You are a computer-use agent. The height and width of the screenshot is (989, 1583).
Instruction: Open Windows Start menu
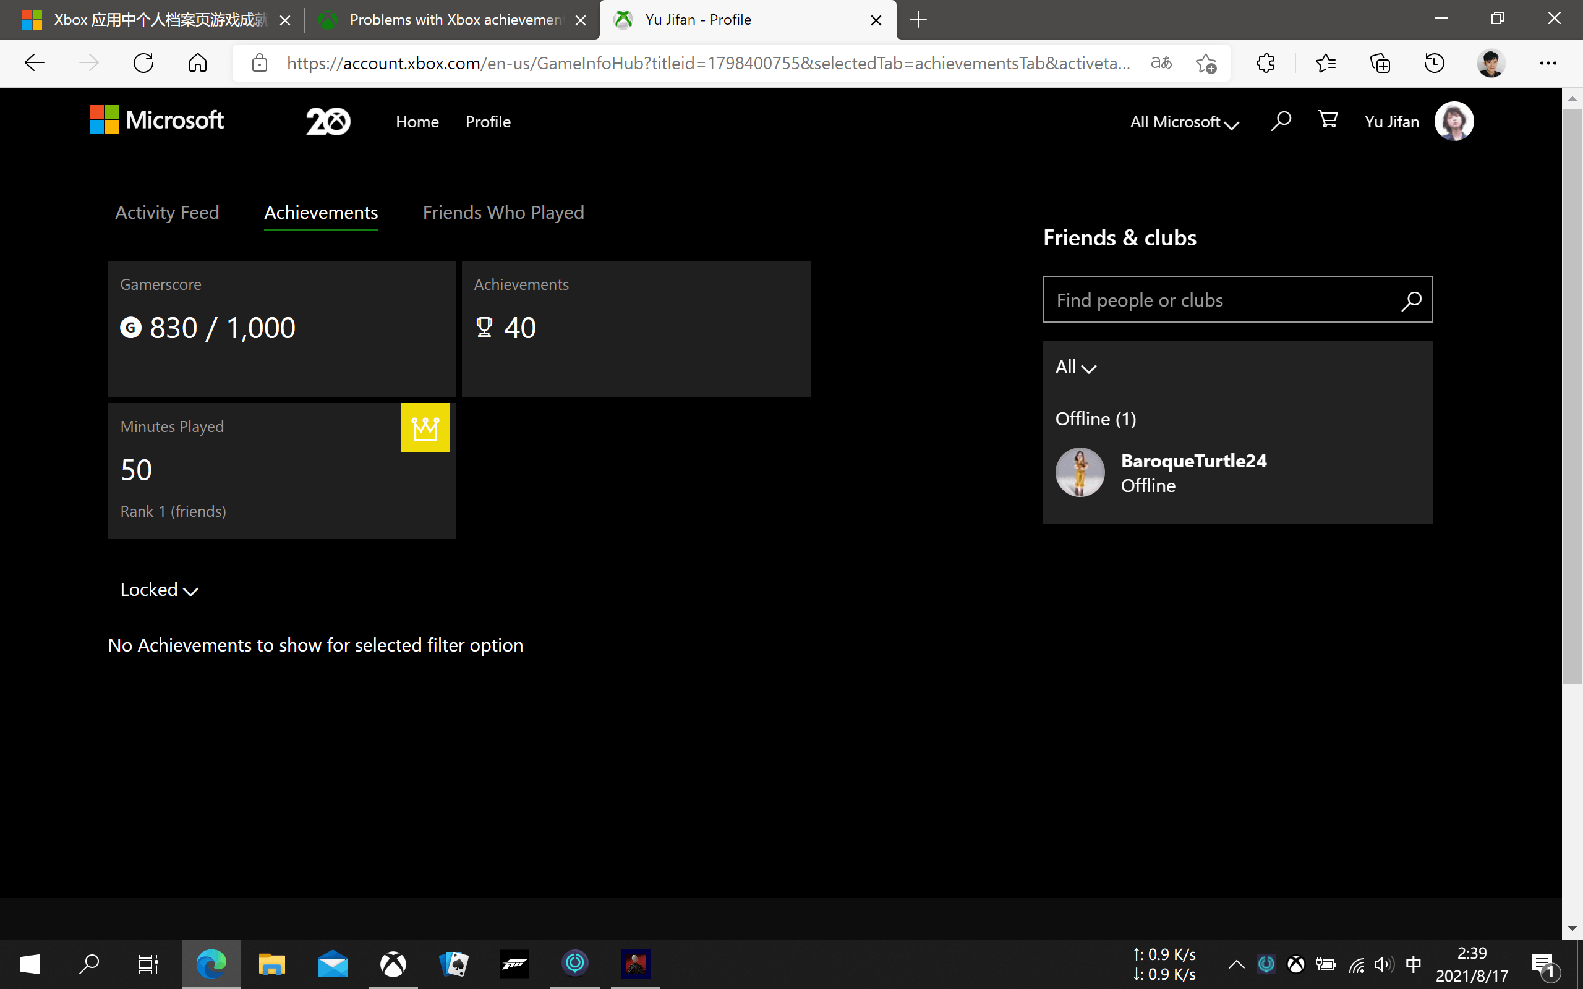tap(30, 964)
